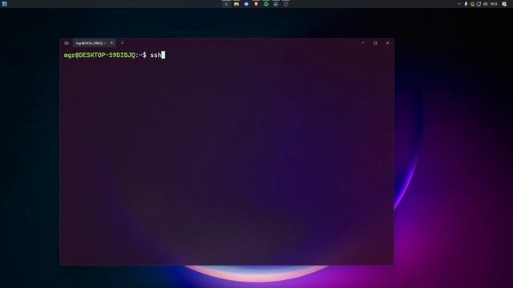Click the mgr@DESKTOP-S9DIBJQ prompt text

pyautogui.click(x=99, y=55)
